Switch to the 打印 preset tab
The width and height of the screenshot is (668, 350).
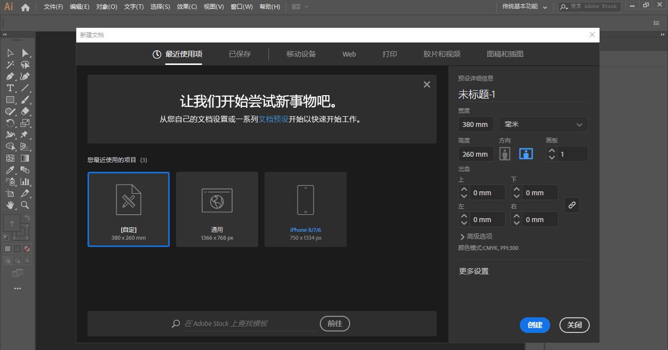coord(389,54)
